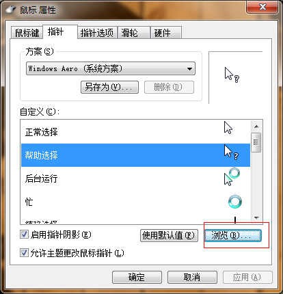Switch to the 鼠标键 tab
Viewport: 283px width, 294px height.
pos(27,33)
